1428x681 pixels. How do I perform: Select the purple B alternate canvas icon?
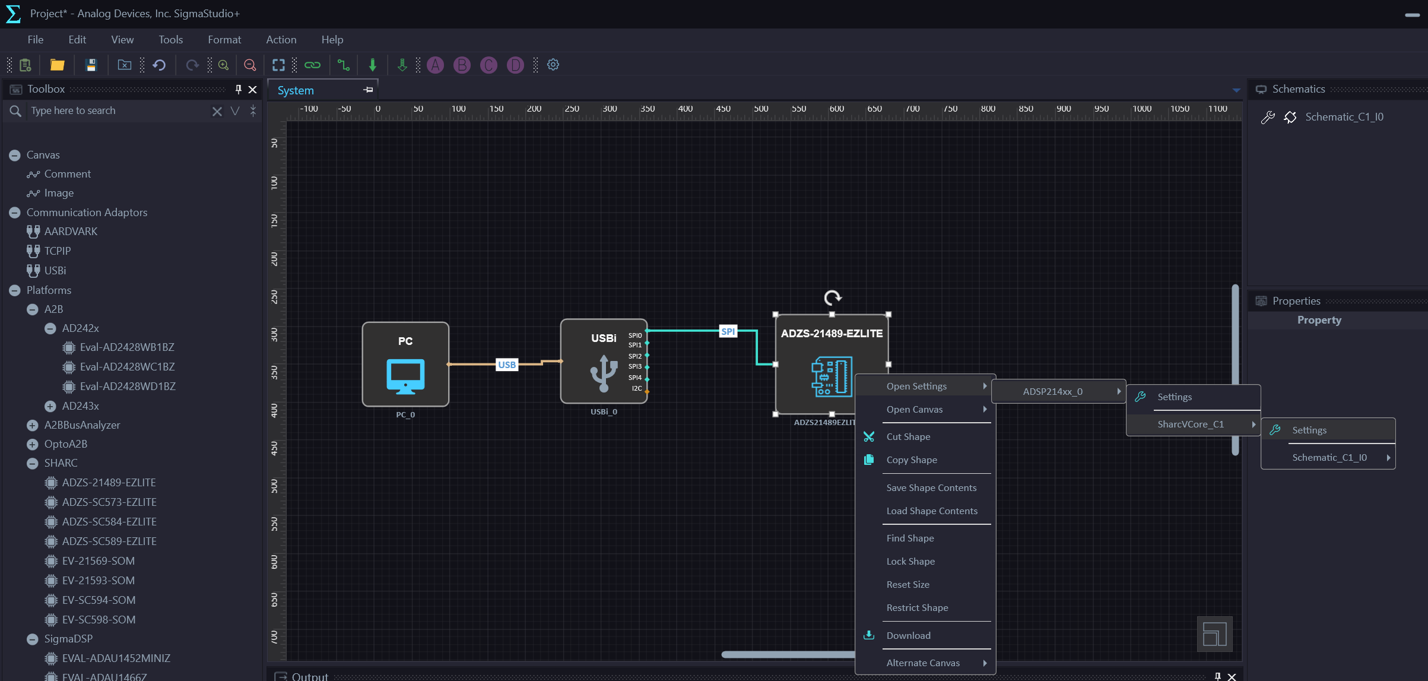[x=462, y=65]
